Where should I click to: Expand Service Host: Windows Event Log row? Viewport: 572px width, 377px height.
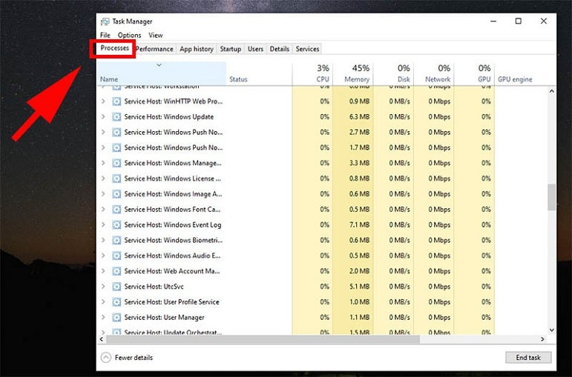pos(103,224)
